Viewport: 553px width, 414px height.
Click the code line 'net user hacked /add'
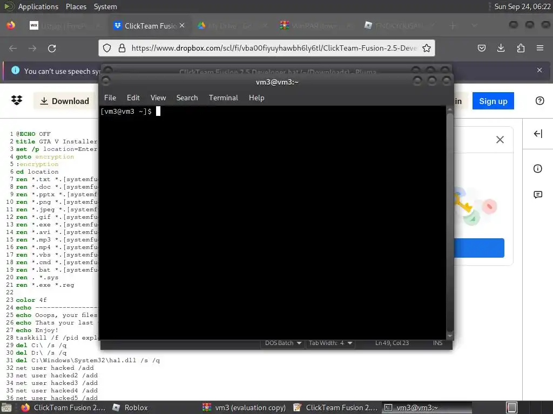click(x=55, y=368)
